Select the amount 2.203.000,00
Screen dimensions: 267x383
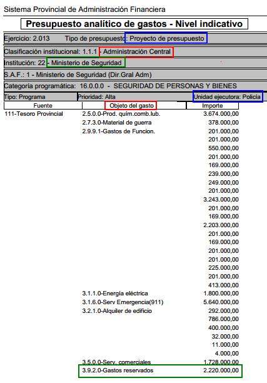pyautogui.click(x=221, y=225)
